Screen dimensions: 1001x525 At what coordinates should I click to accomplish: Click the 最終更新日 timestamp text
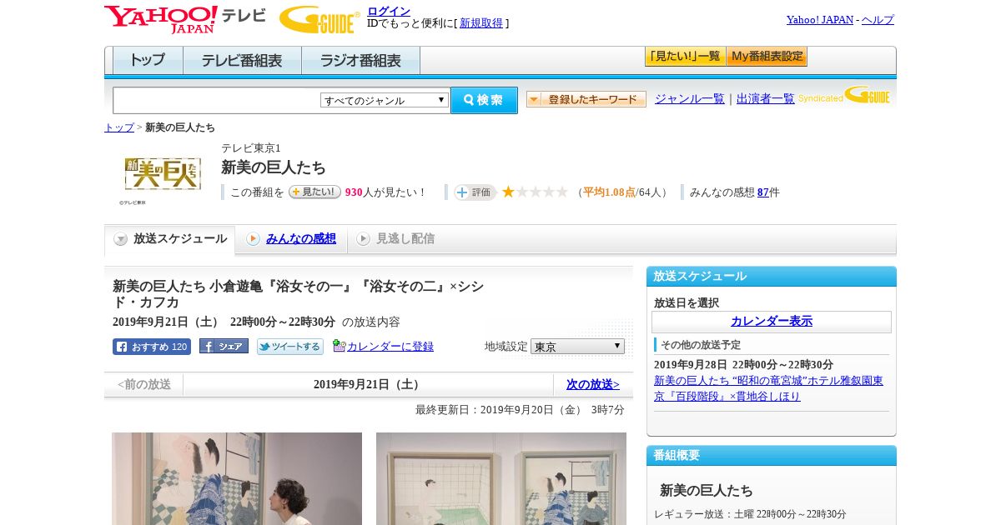pos(520,410)
